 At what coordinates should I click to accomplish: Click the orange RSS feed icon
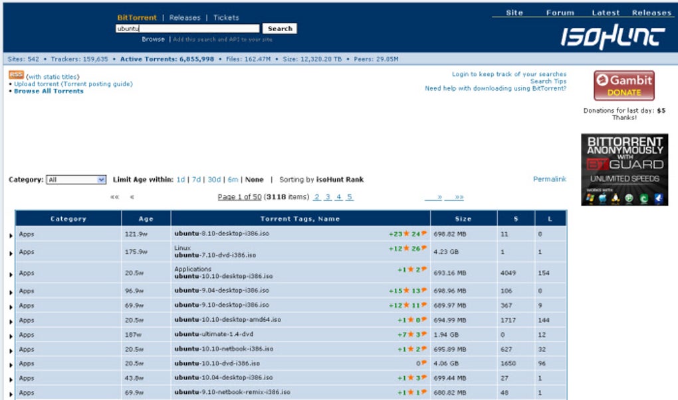16,75
